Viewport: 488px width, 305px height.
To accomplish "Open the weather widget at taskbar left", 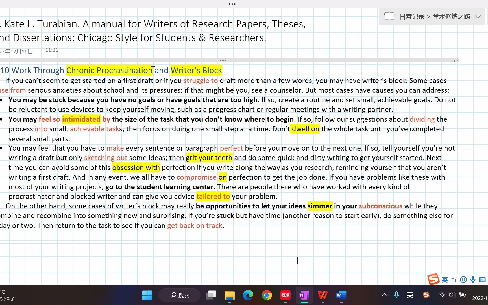I will pyautogui.click(x=8, y=295).
